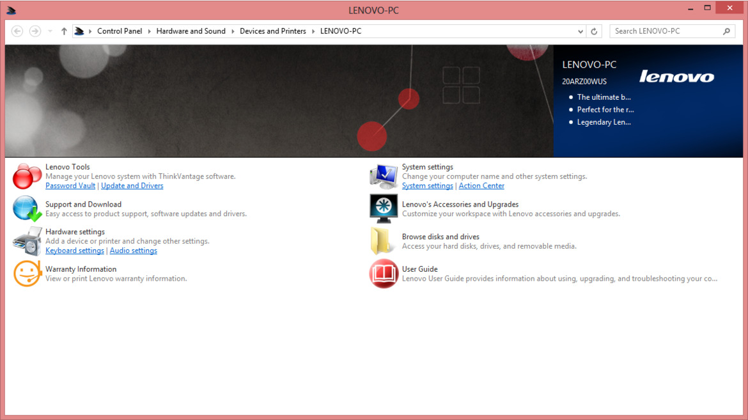Expand chevron after Devices and Printers breadcrumb
Screen dimensions: 748x420
[313, 31]
